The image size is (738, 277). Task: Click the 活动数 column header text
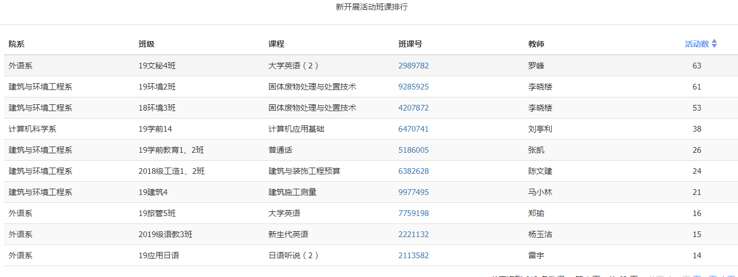click(x=696, y=44)
